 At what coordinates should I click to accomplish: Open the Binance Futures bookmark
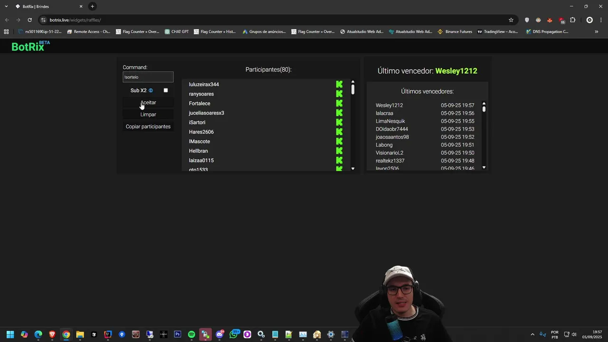pos(455,32)
